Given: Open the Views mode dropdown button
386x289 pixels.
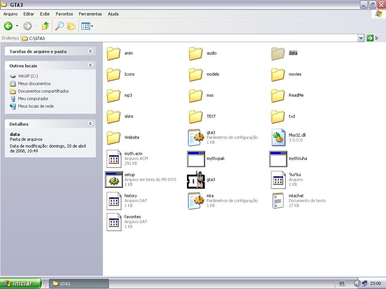Looking at the screenshot, I should pos(87,26).
